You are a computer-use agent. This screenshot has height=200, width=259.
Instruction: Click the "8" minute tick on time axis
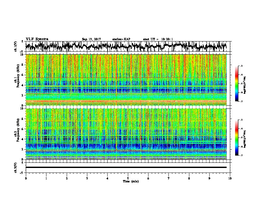tap(189, 178)
